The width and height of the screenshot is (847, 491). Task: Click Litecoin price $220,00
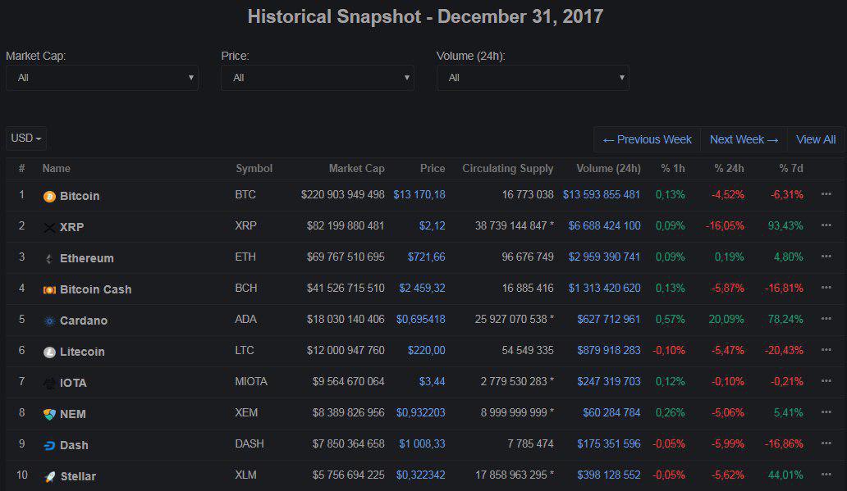click(426, 350)
